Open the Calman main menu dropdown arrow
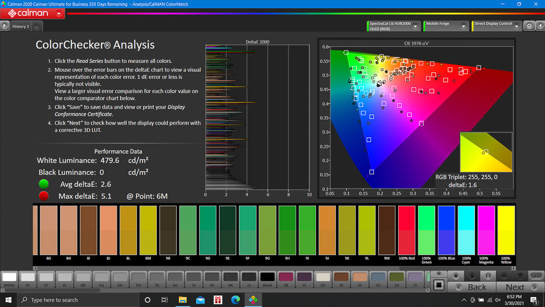Image resolution: width=545 pixels, height=307 pixels. [x=59, y=14]
